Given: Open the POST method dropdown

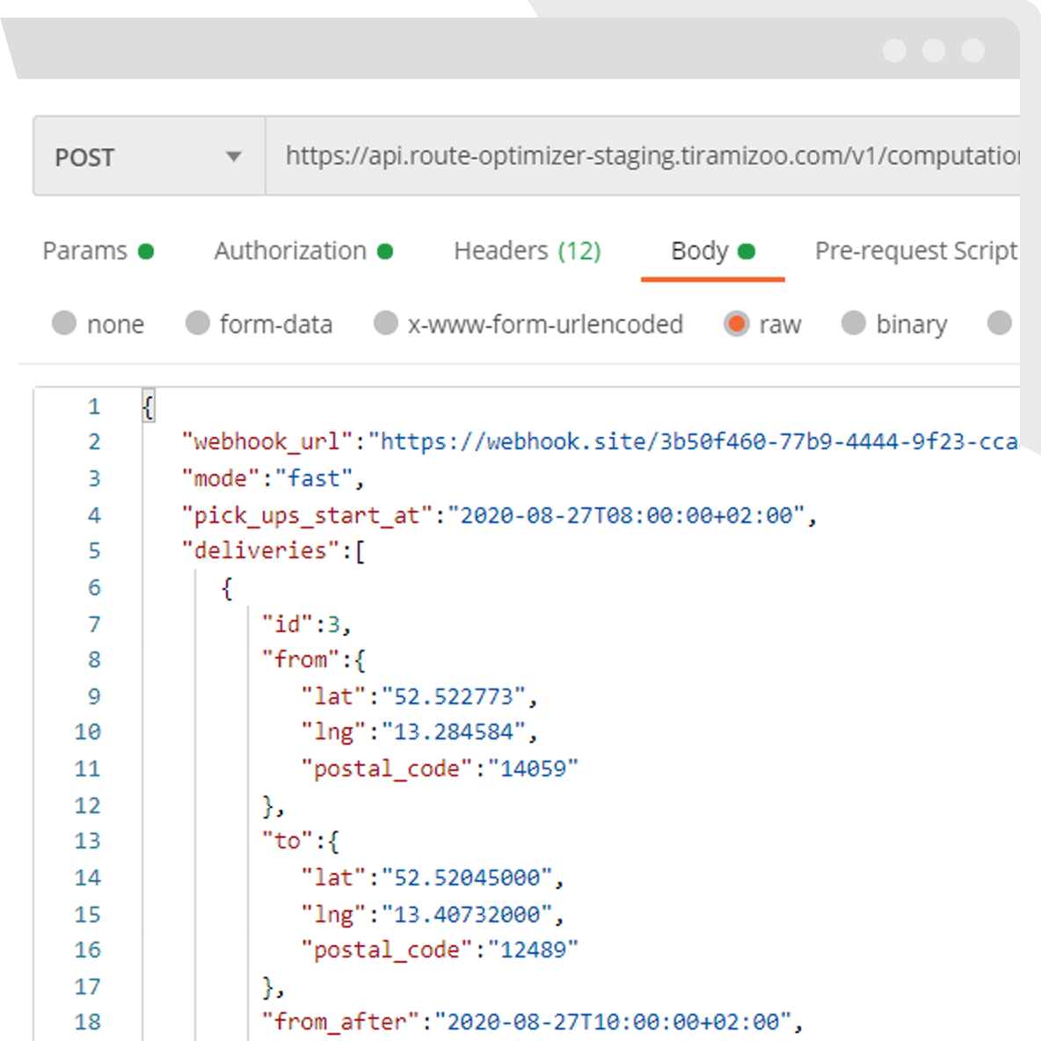Looking at the screenshot, I should [148, 157].
